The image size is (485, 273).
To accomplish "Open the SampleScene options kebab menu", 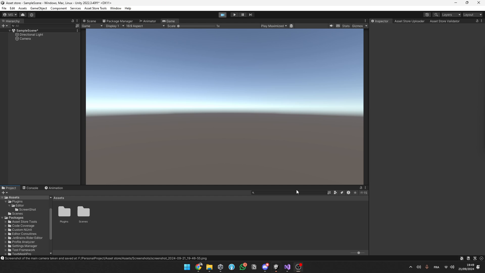I will pos(77,31).
